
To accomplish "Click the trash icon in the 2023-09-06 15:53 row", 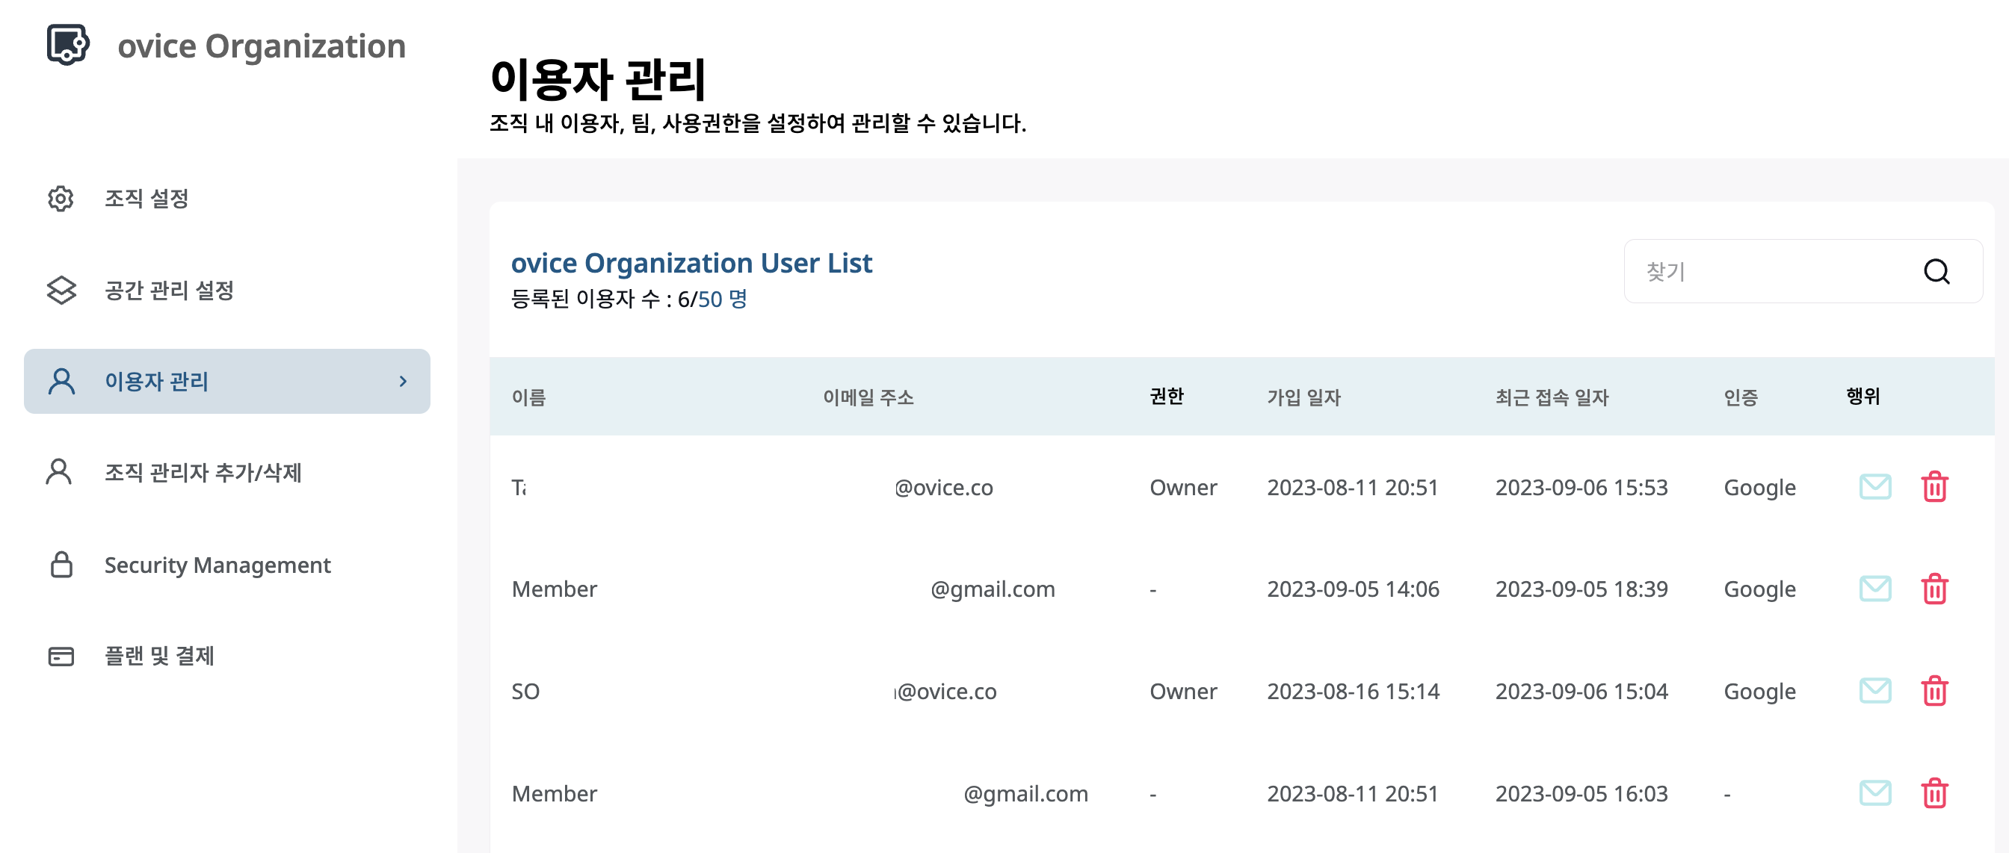I will (x=1935, y=486).
